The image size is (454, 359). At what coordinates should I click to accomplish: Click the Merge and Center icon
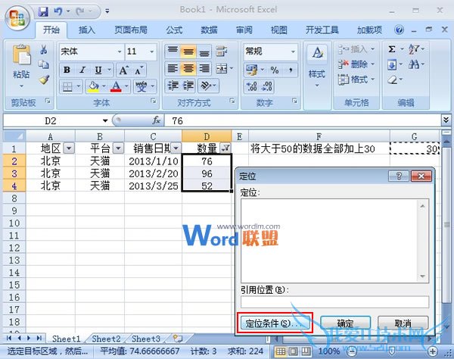click(222, 69)
